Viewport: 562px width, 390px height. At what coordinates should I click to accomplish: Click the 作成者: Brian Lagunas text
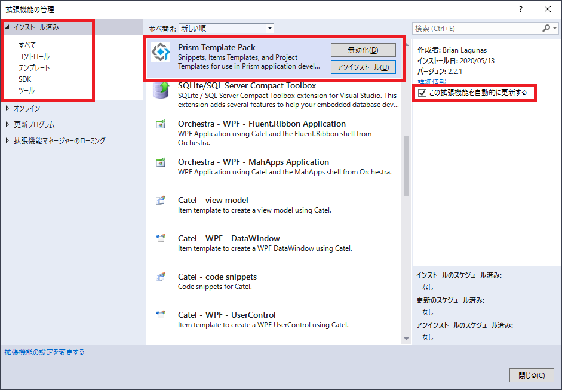pyautogui.click(x=452, y=50)
